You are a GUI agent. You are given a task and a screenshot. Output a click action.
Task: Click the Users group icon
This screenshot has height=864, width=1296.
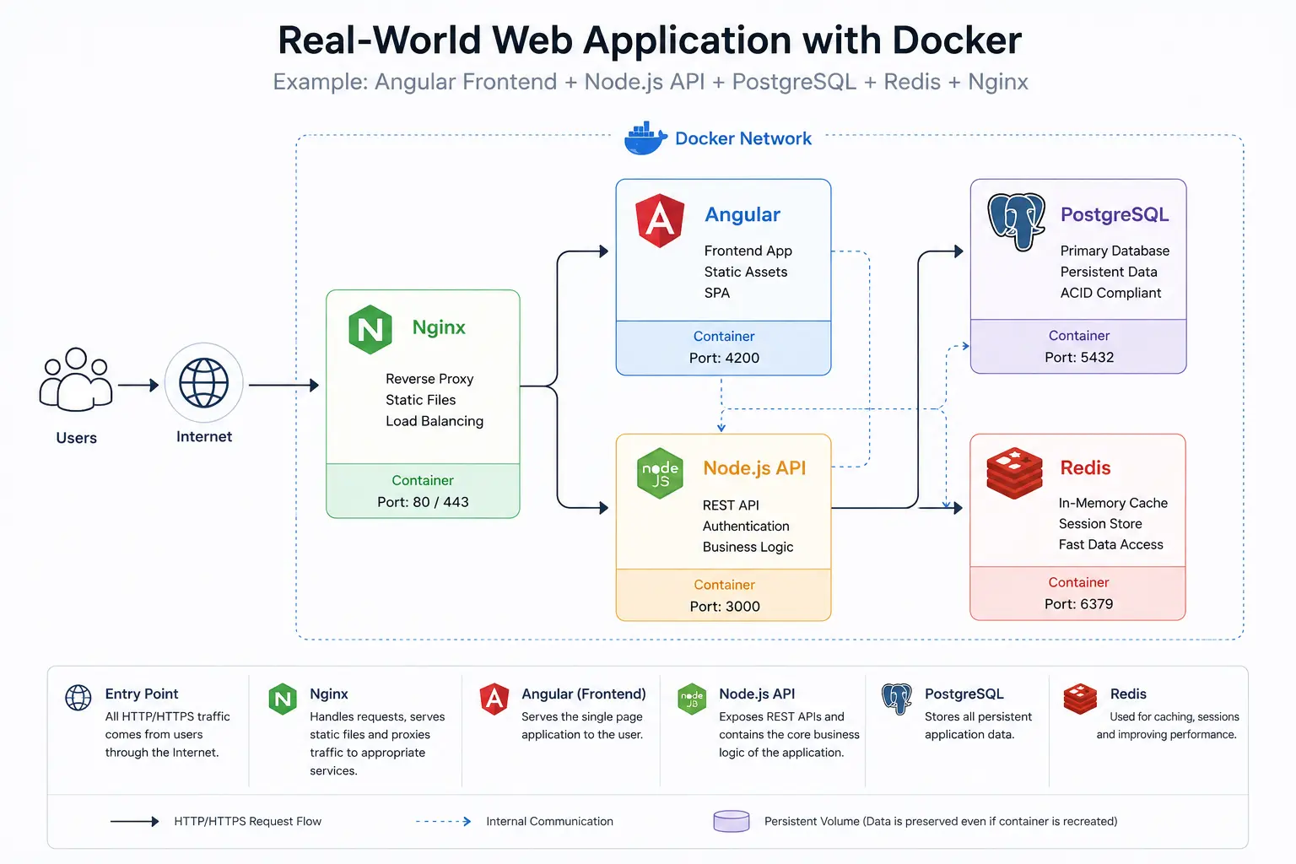coord(76,380)
